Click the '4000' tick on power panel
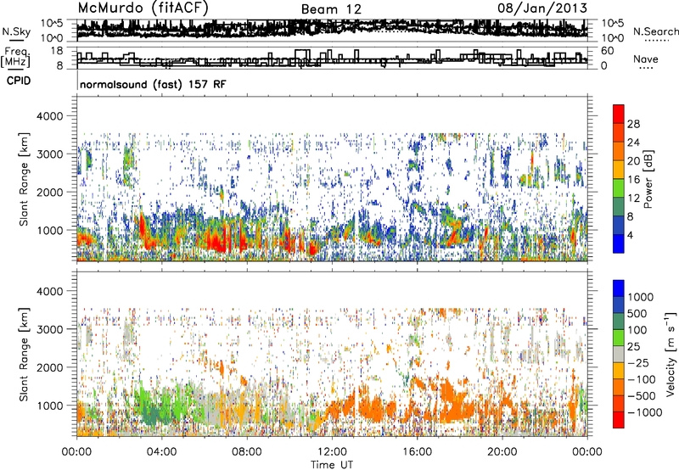 coord(50,116)
